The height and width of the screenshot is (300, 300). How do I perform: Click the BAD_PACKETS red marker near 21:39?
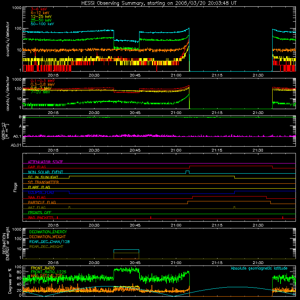click(283, 217)
